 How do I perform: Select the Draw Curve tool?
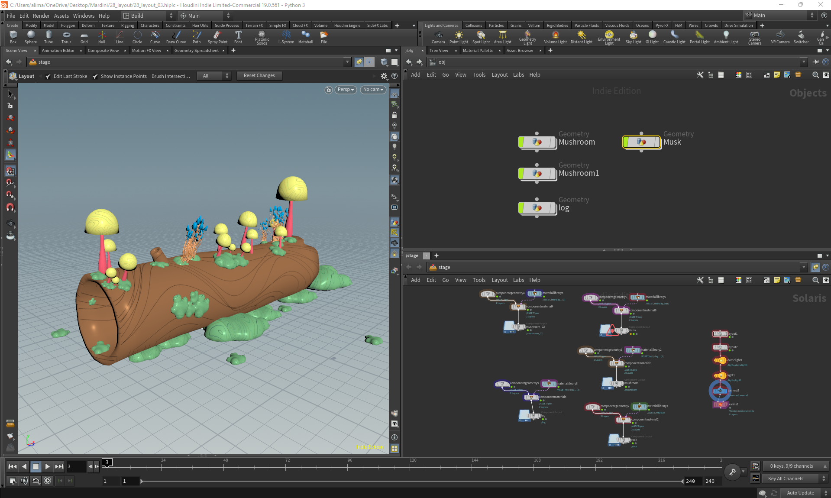(176, 37)
